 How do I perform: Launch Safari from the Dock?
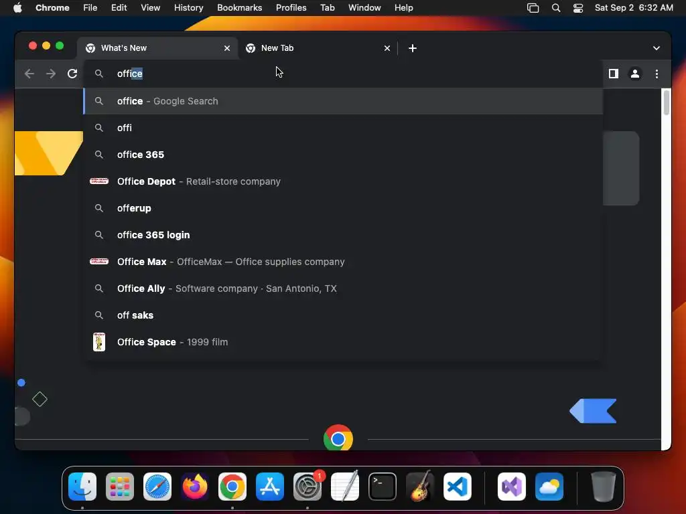[157, 487]
